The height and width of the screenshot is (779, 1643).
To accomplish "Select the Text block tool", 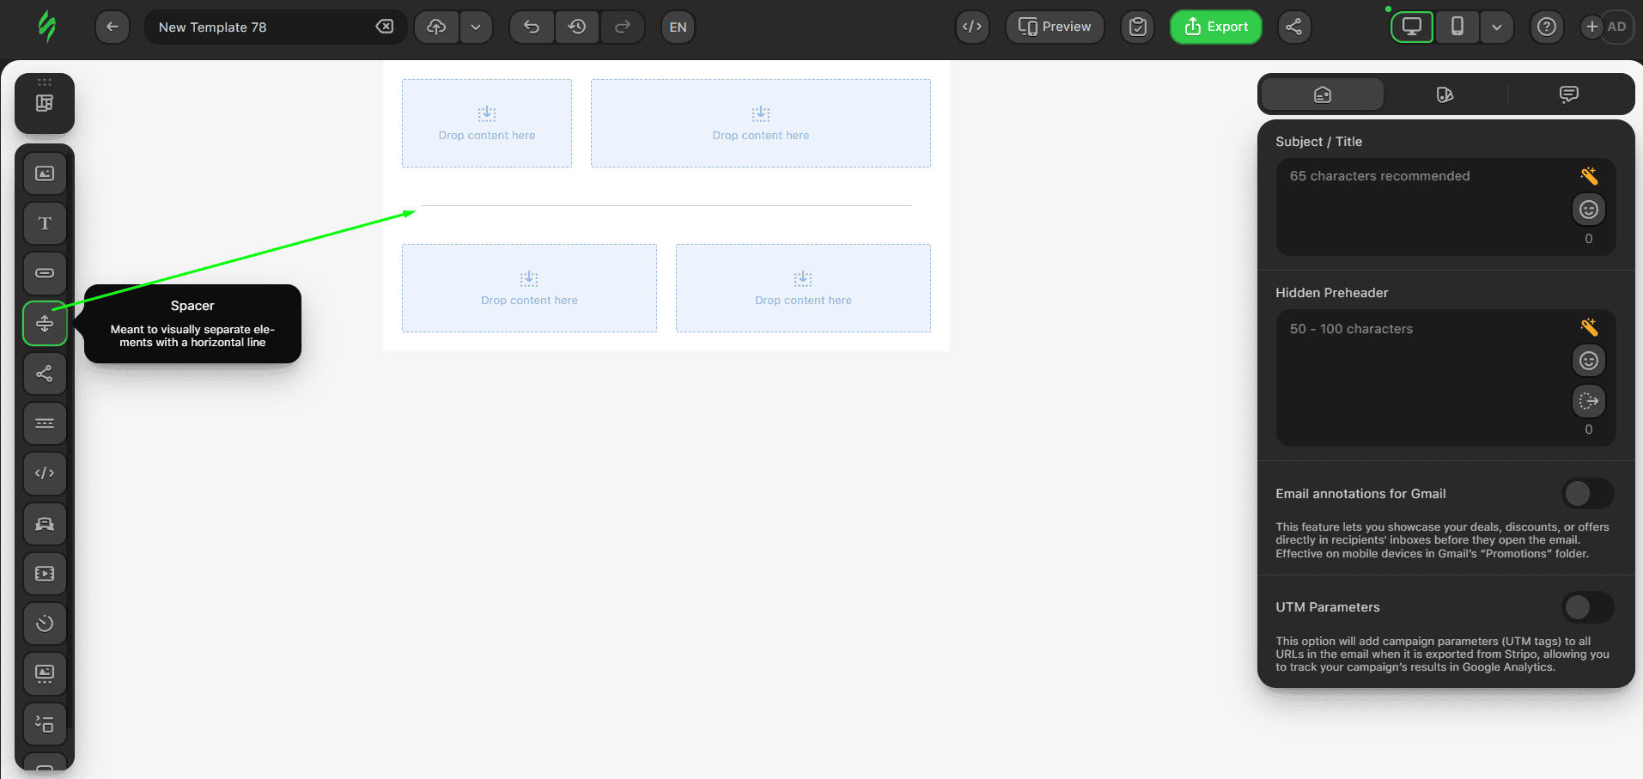I will pos(45,223).
